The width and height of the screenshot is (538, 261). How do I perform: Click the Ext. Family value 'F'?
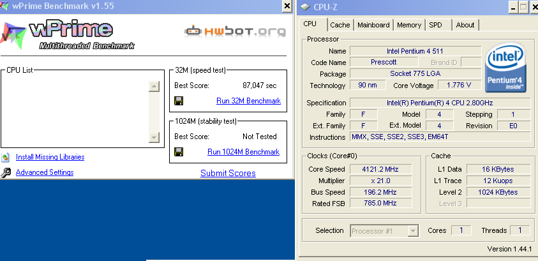[x=363, y=126]
